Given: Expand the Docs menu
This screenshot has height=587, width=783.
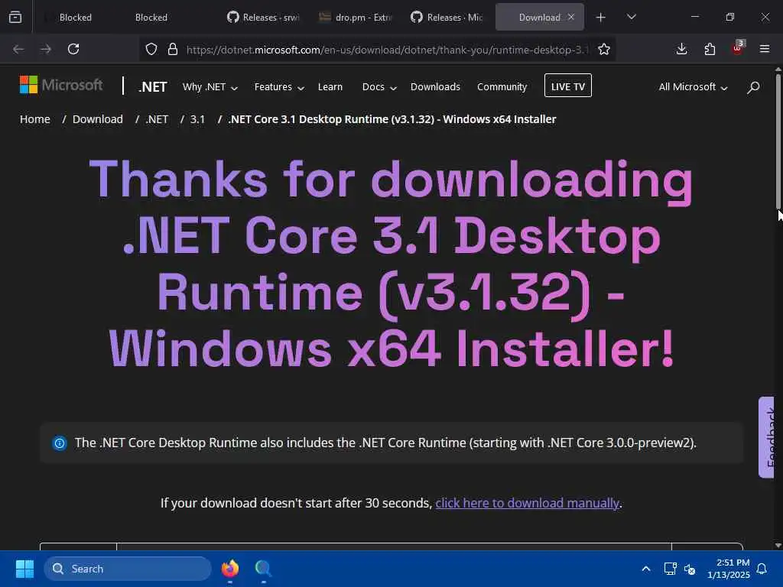Looking at the screenshot, I should click(x=379, y=87).
